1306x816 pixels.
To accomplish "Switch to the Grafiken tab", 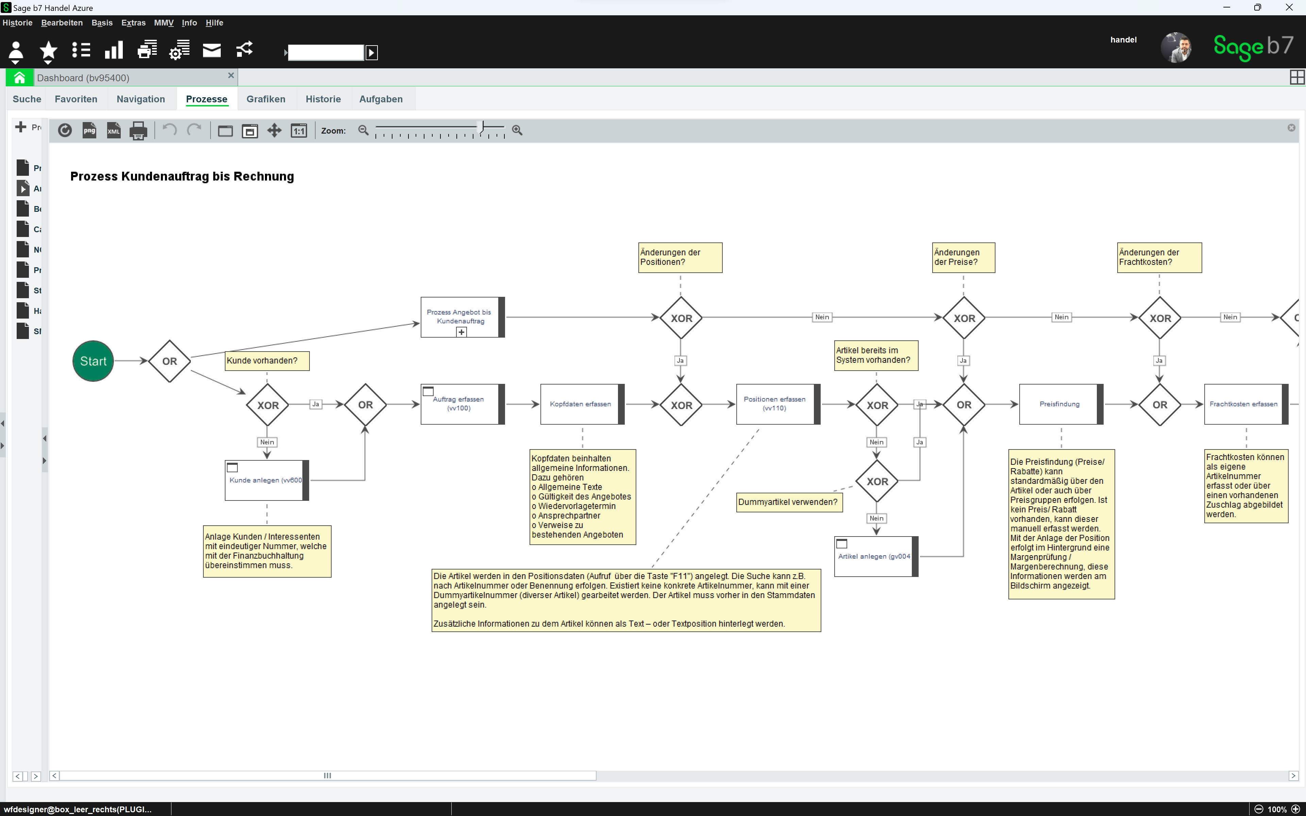I will point(266,99).
